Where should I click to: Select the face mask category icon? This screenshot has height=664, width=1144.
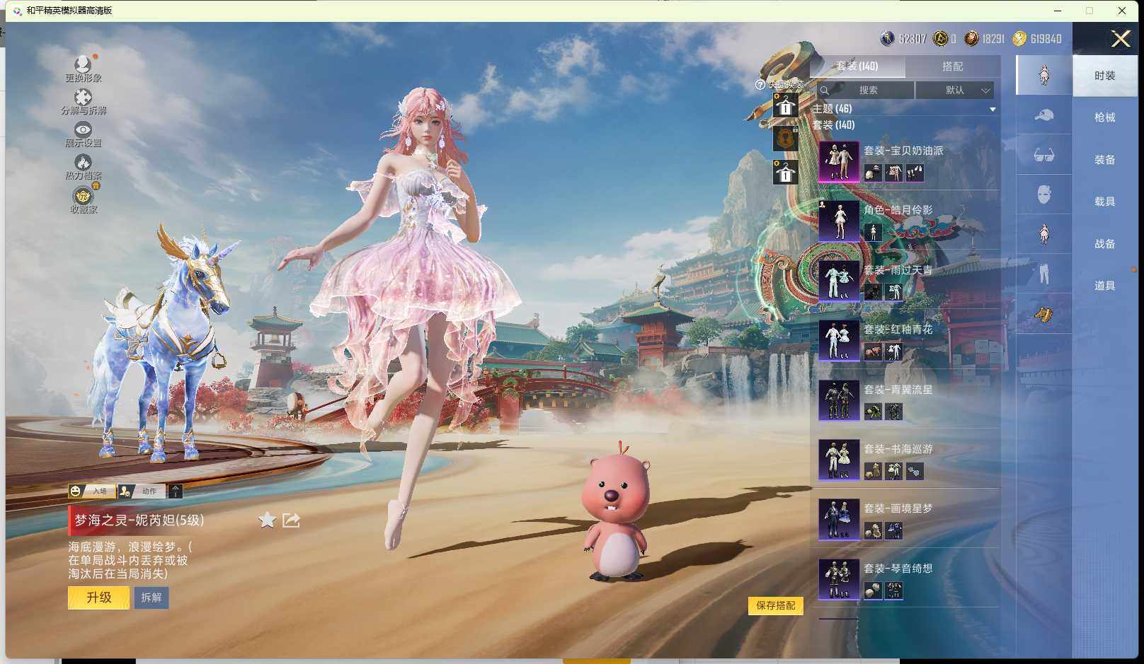pos(1043,194)
